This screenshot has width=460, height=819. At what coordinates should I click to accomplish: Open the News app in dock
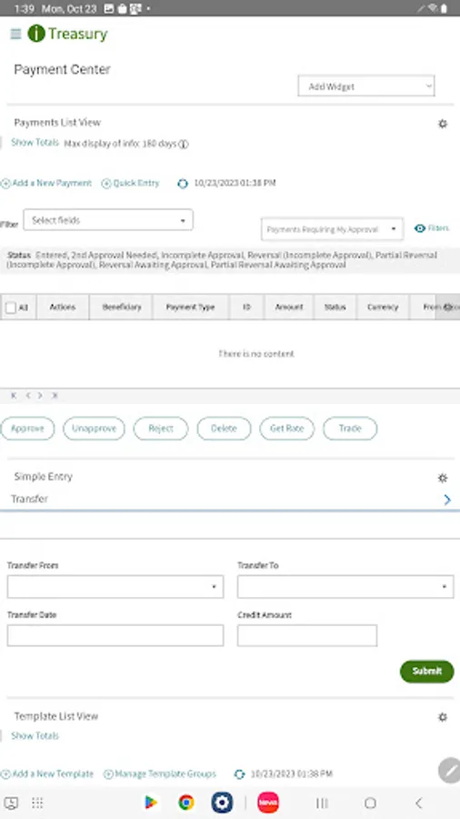pyautogui.click(x=268, y=803)
